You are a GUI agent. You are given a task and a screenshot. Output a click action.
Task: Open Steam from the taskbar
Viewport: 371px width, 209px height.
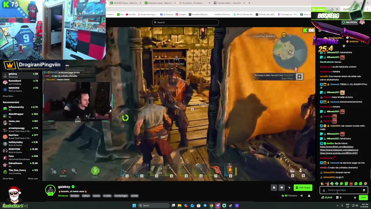point(230,206)
